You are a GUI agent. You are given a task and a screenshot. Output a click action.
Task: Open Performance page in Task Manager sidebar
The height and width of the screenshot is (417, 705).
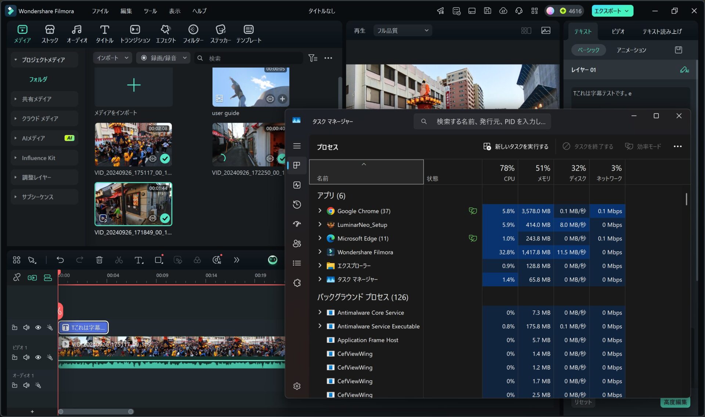point(297,185)
